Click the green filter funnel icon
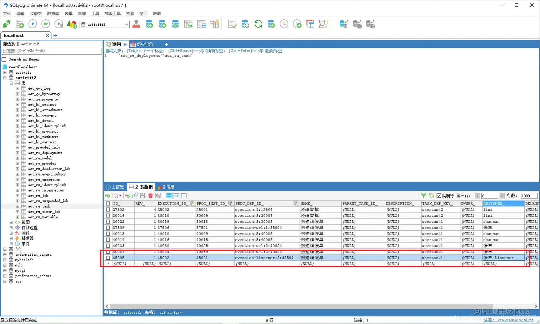Viewport: 540px width, 324px height. pyautogui.click(x=424, y=196)
